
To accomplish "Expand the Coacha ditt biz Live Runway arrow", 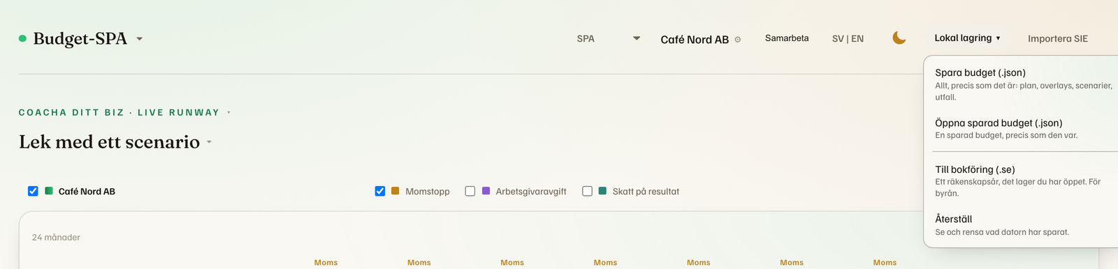I will (228, 112).
